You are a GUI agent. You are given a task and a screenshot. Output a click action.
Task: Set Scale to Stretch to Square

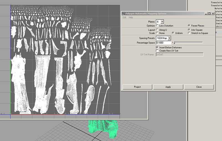point(189,33)
